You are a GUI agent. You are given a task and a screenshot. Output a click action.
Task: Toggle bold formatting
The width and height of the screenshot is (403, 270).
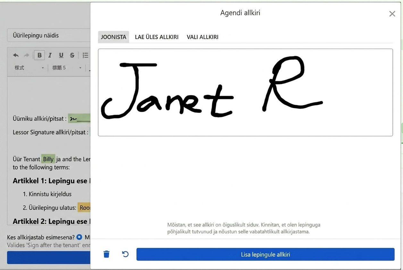[x=39, y=55]
